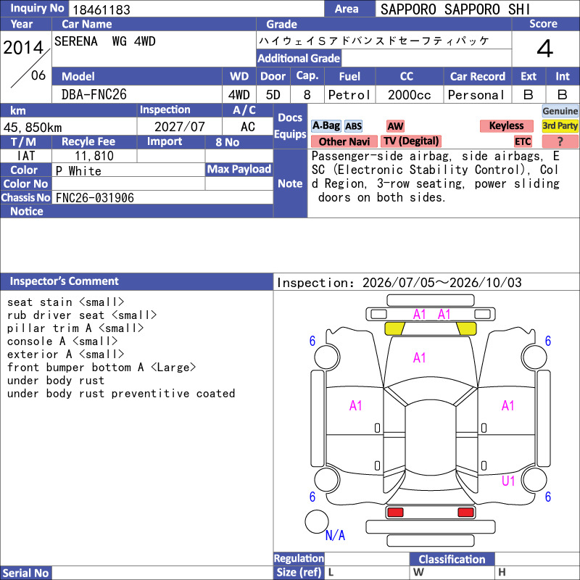Click the U1 damage marker on diagram

coord(508,481)
